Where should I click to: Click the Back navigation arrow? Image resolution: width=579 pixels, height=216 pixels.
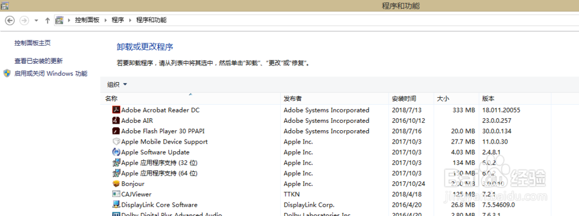click(x=10, y=21)
